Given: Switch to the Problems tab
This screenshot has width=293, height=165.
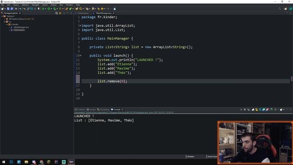Looking at the screenshot, I should [x=80, y=110].
